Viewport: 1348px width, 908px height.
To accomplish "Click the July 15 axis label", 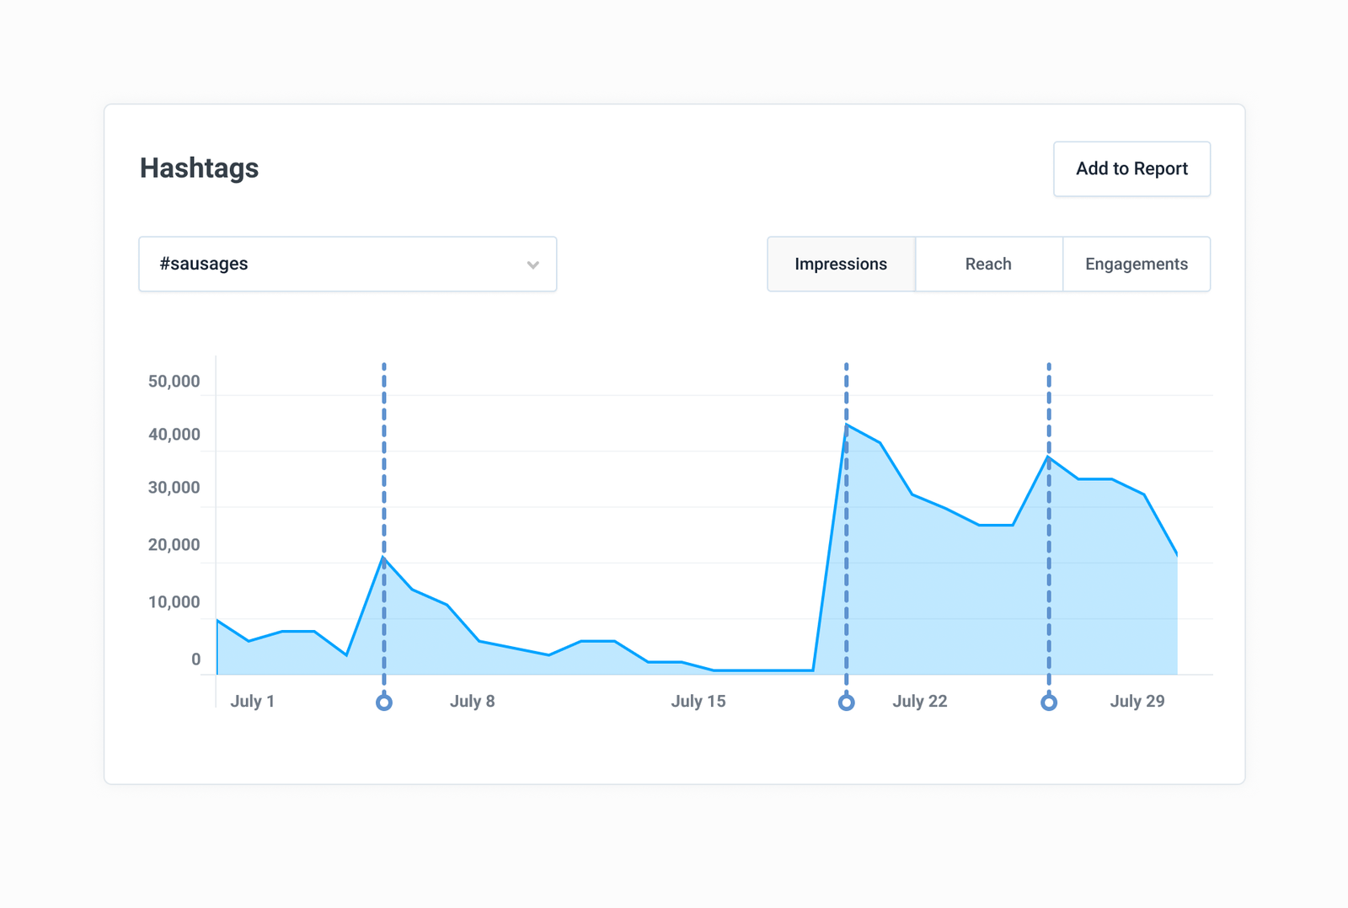I will click(698, 701).
